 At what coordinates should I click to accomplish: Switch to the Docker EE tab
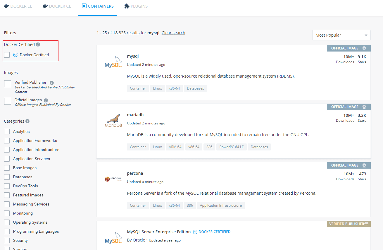pos(18,6)
